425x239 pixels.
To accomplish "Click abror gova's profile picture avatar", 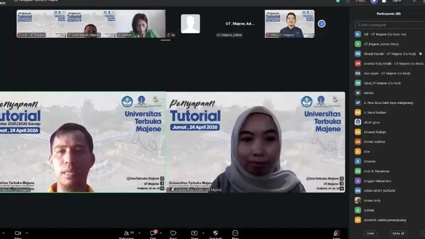I will pyautogui.click(x=358, y=122).
